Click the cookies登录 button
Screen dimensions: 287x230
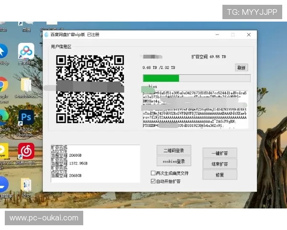[x=174, y=161]
